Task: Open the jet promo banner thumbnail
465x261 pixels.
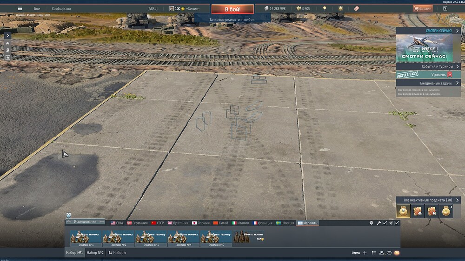Action: tap(424, 48)
